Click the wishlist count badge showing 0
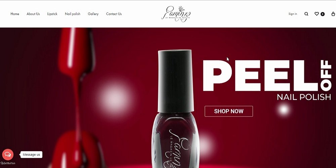336x168 pixels. [x=323, y=14]
